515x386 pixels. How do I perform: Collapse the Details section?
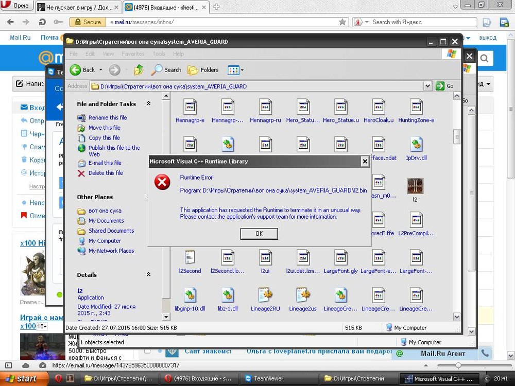(x=149, y=275)
